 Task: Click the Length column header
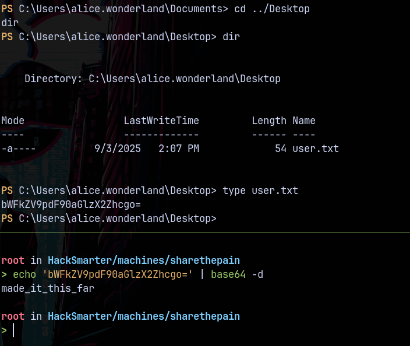pyautogui.click(x=268, y=121)
